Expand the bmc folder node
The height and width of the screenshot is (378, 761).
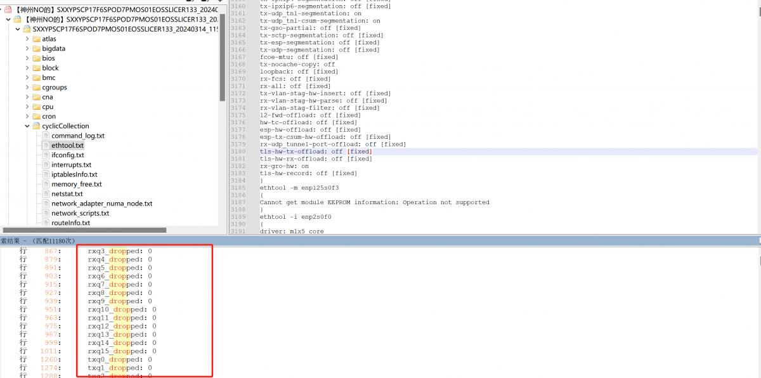[27, 78]
